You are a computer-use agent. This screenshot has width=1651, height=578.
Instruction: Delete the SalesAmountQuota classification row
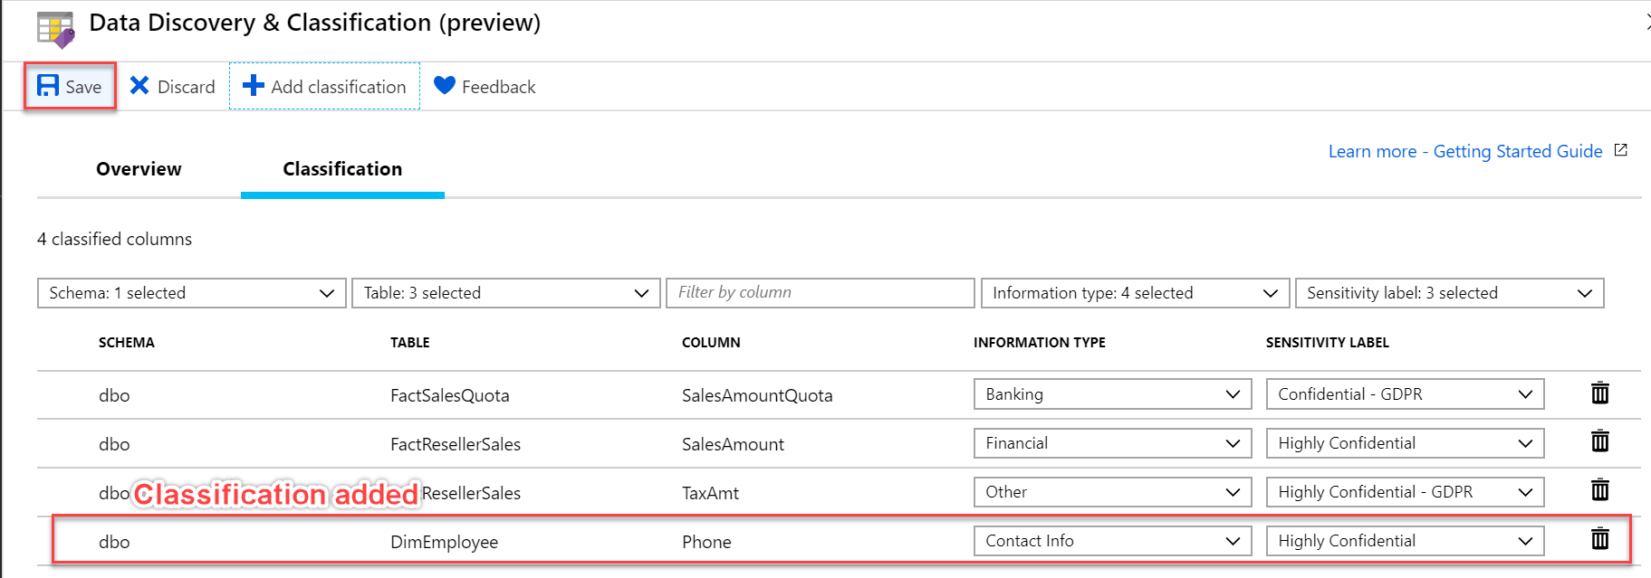tap(1600, 393)
